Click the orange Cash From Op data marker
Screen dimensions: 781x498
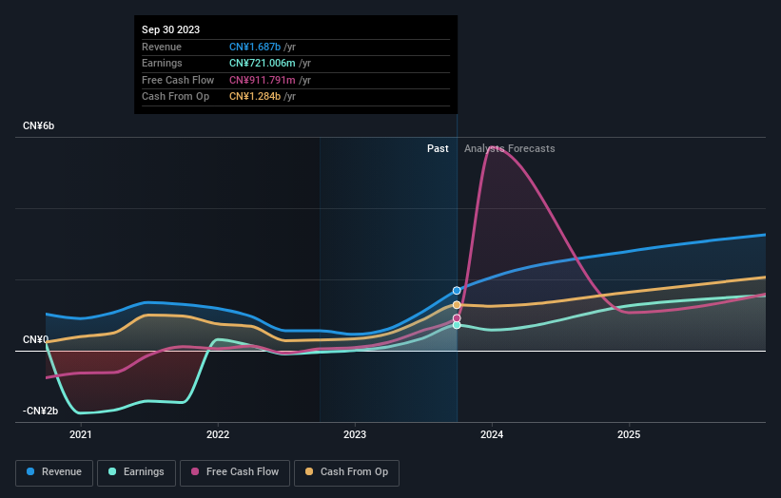click(457, 305)
